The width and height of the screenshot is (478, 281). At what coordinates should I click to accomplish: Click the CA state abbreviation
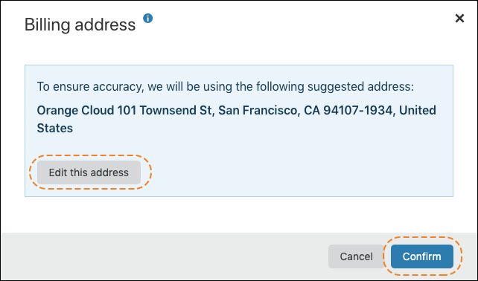[x=312, y=110]
